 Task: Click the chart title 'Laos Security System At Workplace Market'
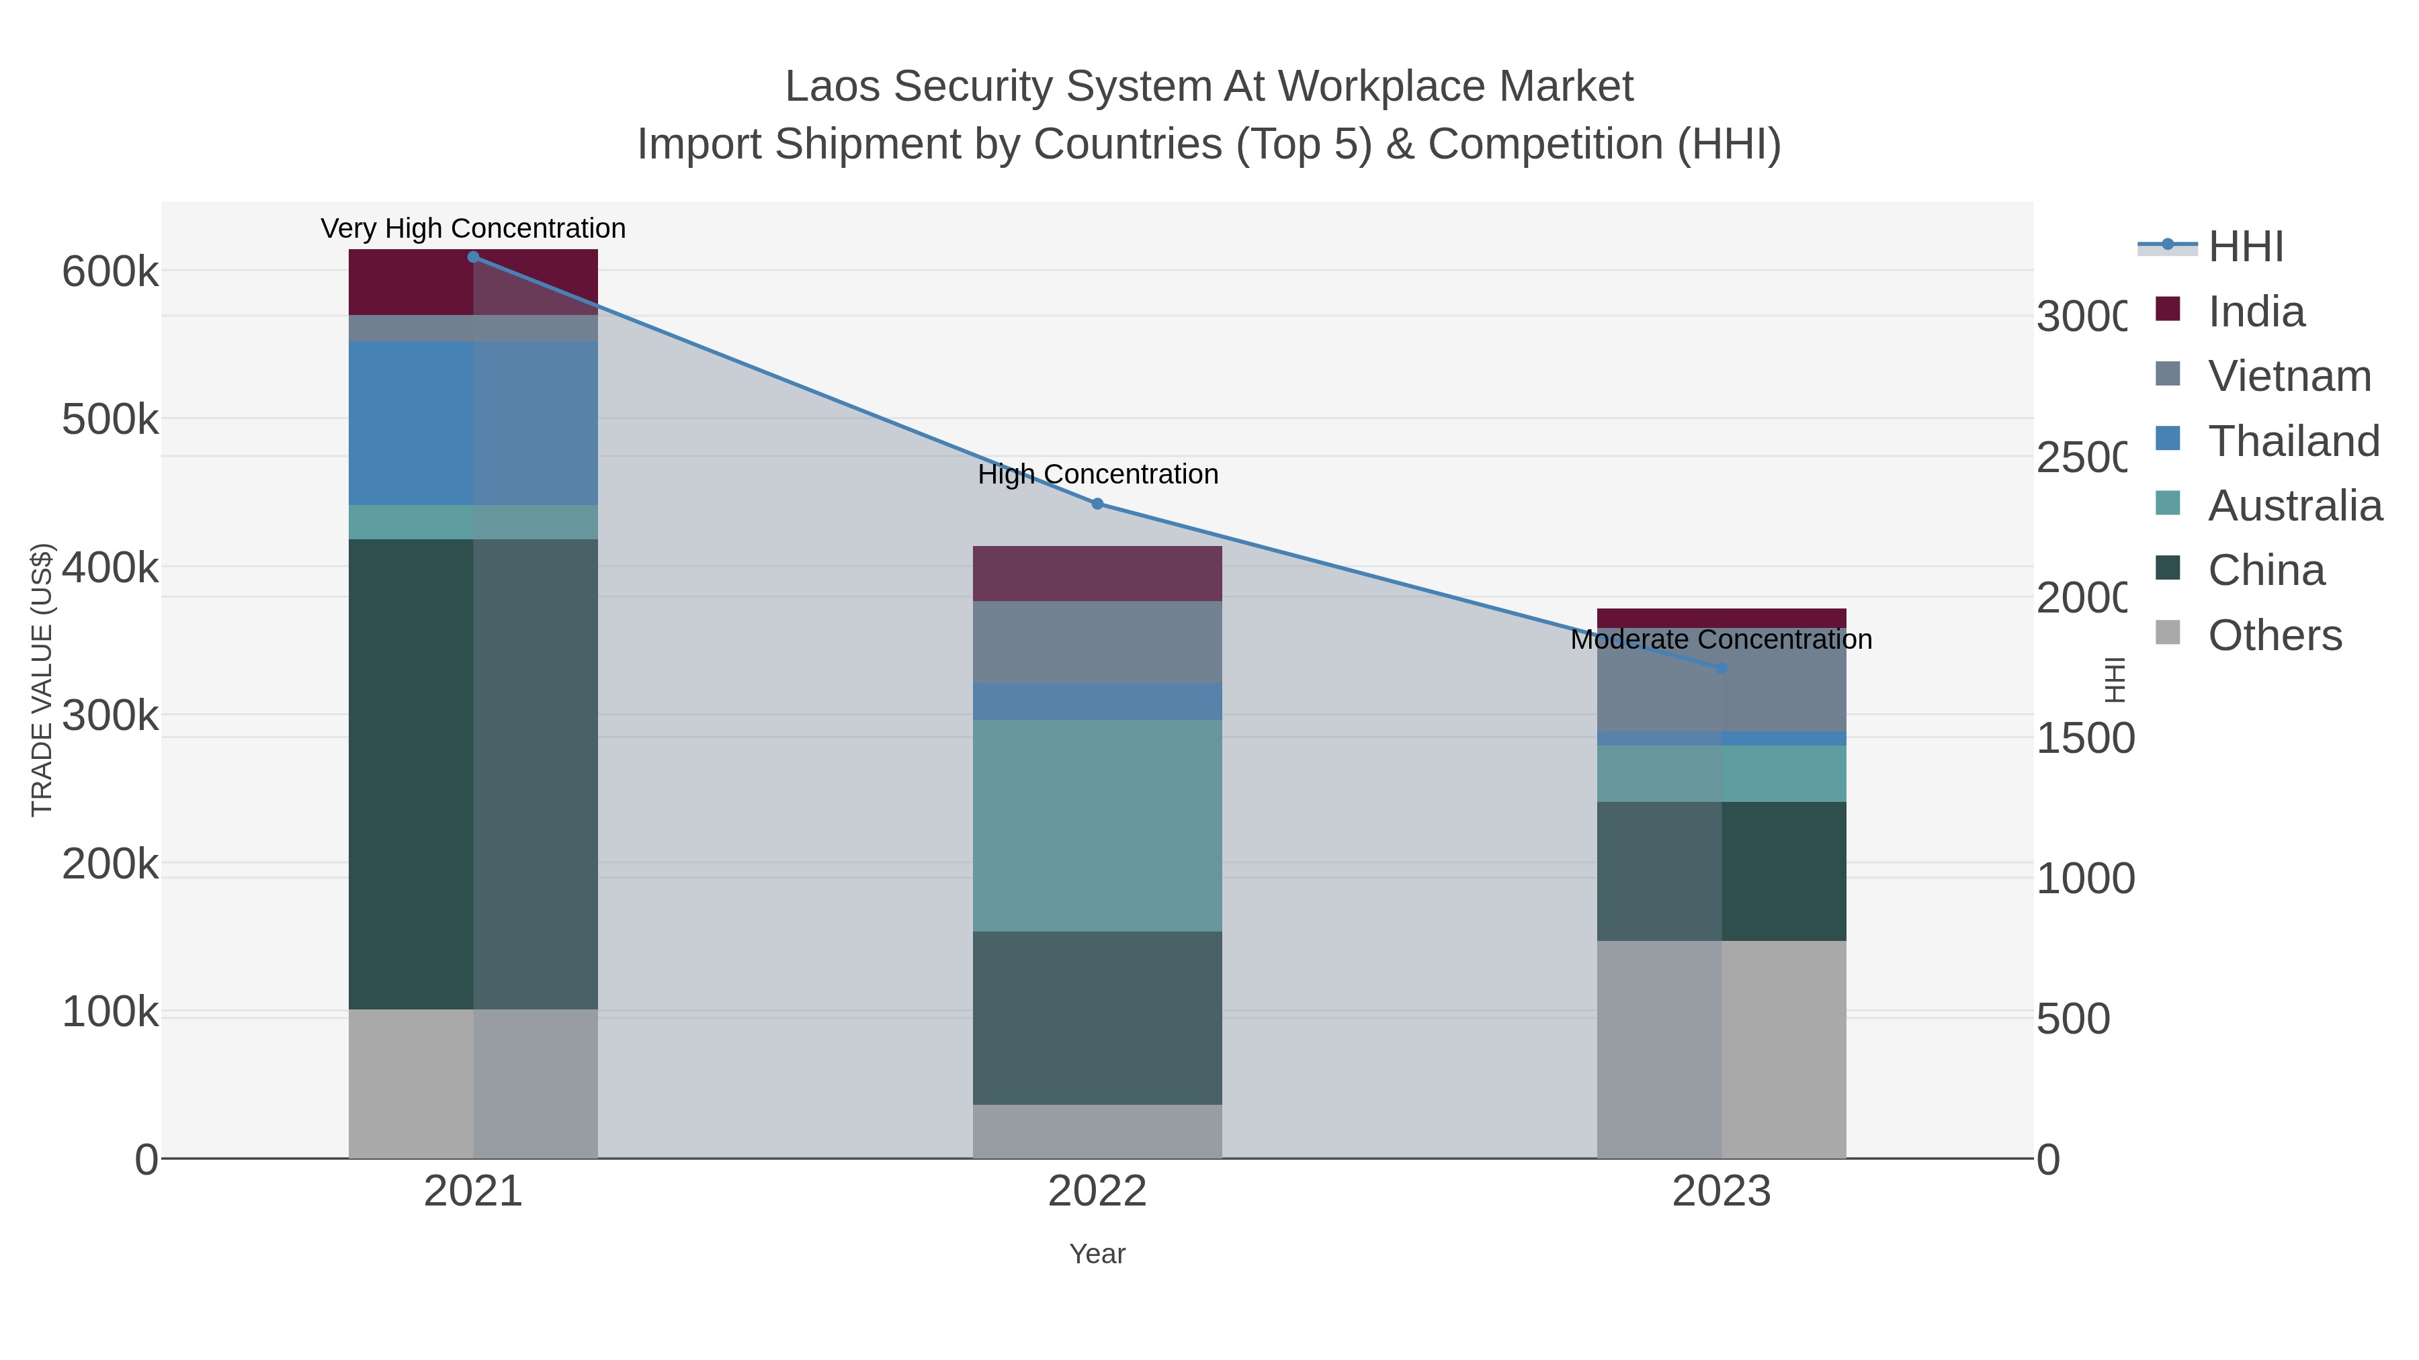[1209, 87]
